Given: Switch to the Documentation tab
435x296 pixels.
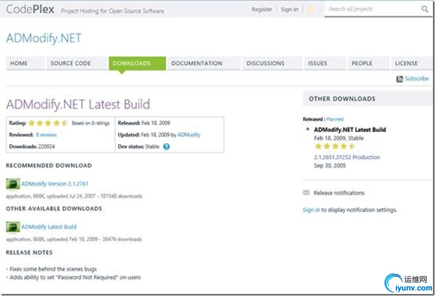Looking at the screenshot, I should pyautogui.click(x=196, y=63).
